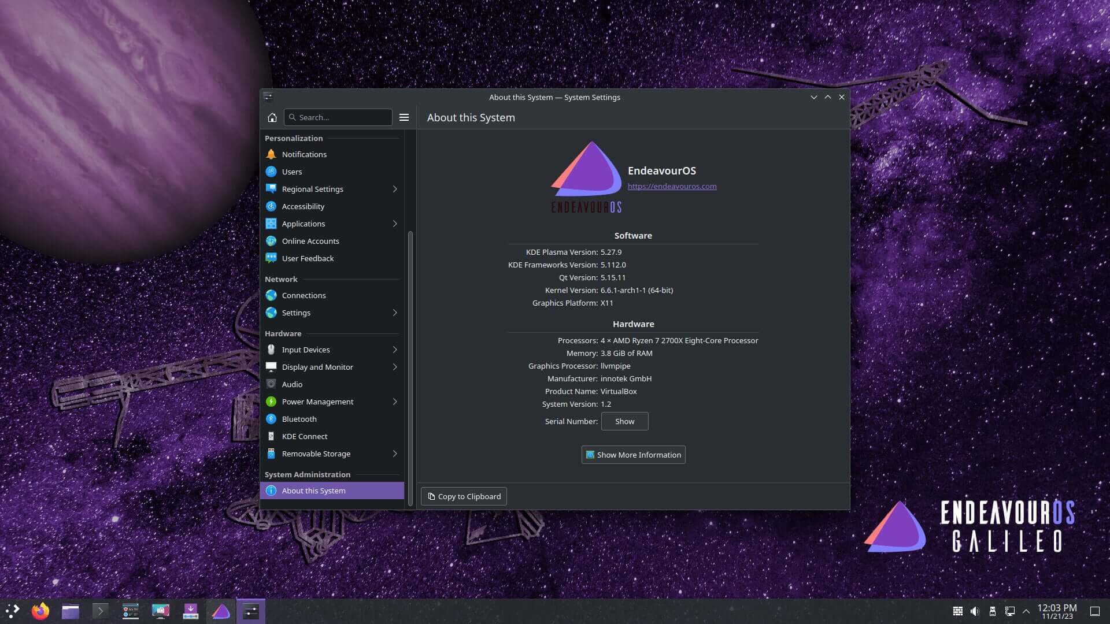The width and height of the screenshot is (1110, 624).
Task: Open Notifications settings panel
Action: point(304,153)
